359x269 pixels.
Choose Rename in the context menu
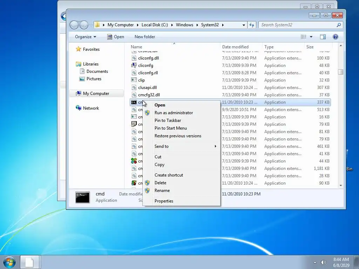pyautogui.click(x=181, y=190)
